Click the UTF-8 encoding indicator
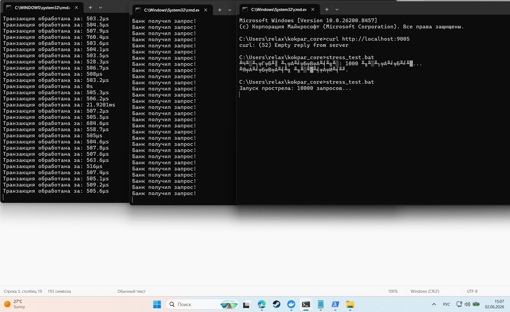 click(472, 291)
